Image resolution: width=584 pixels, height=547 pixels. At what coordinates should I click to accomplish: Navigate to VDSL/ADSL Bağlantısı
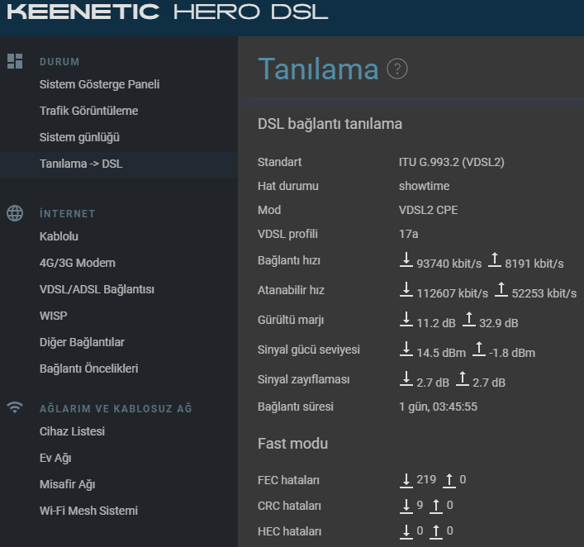point(97,289)
